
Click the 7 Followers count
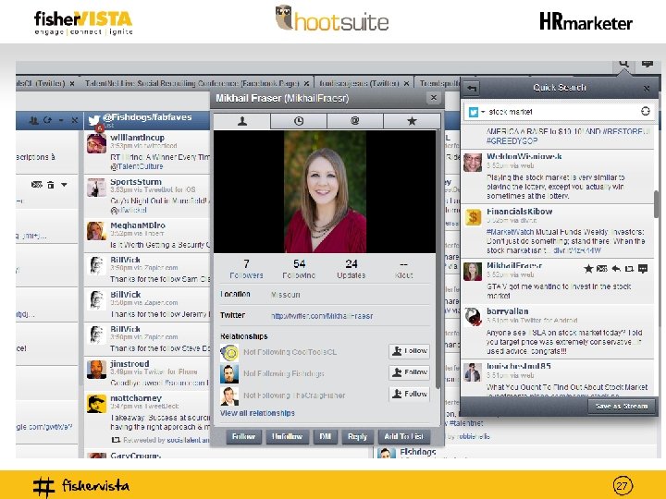click(x=246, y=270)
